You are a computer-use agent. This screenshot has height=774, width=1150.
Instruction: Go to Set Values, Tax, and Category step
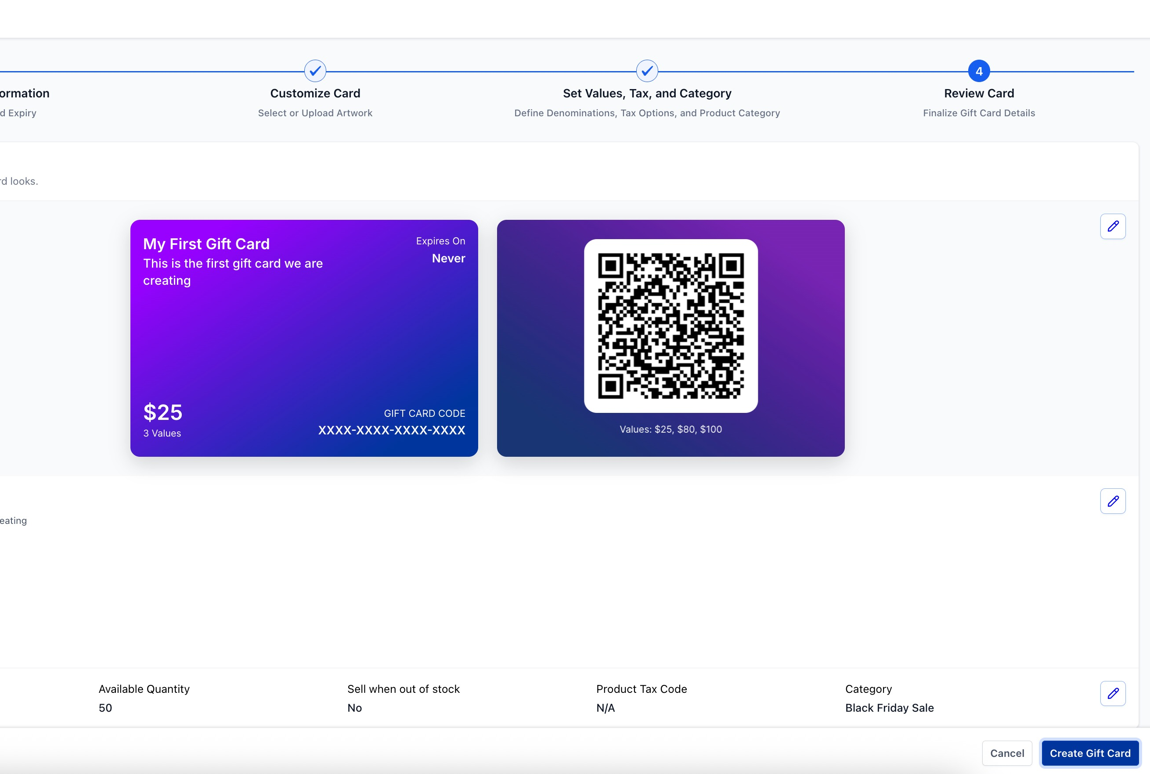pos(647,93)
